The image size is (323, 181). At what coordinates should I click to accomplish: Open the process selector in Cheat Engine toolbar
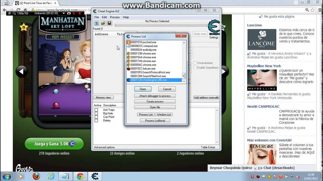pos(96,23)
